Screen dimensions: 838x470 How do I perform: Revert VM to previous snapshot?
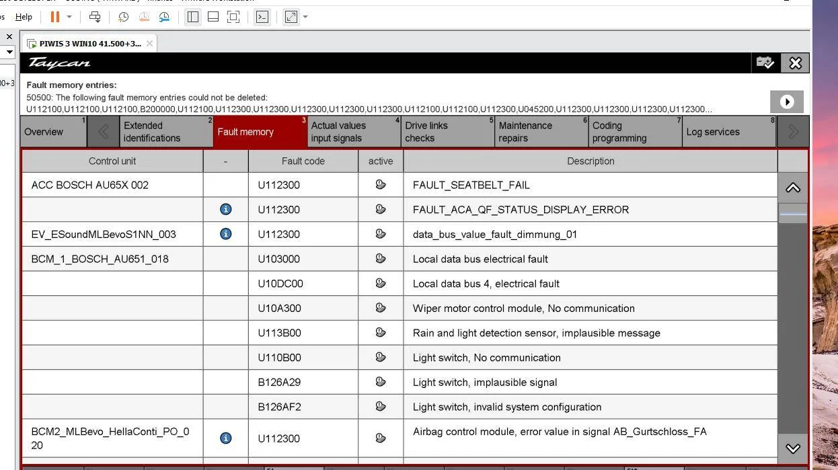point(144,17)
